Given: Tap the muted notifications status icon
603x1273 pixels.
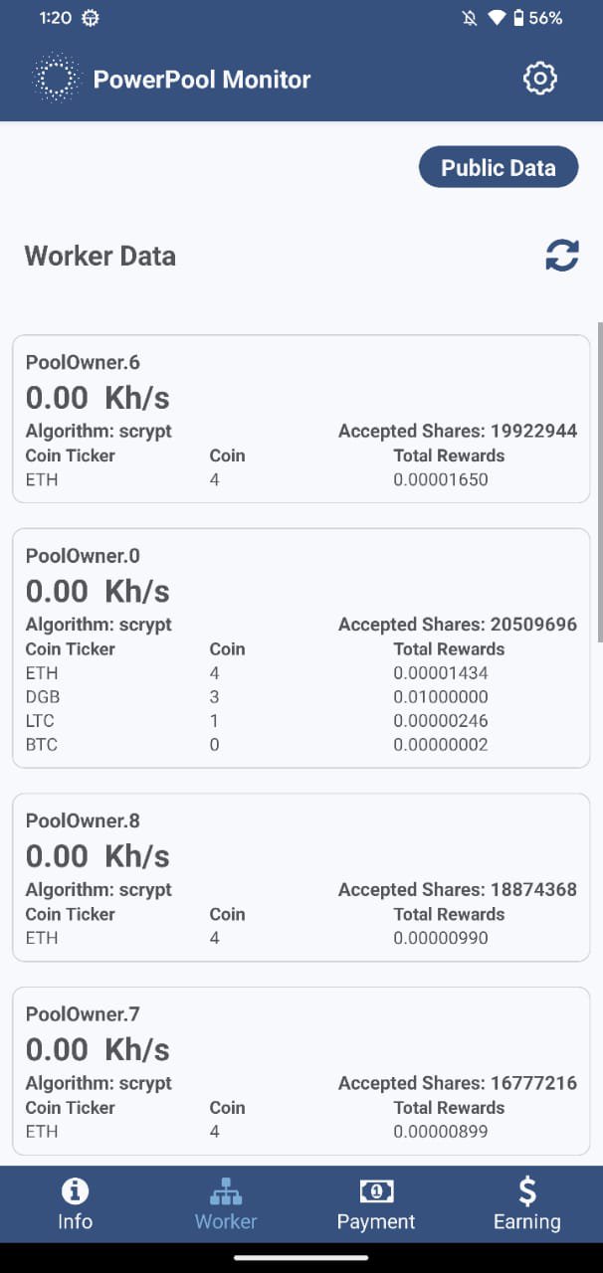Looking at the screenshot, I should click(470, 18).
